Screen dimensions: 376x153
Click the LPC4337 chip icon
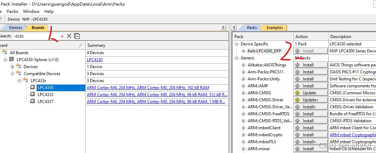pos(32,102)
